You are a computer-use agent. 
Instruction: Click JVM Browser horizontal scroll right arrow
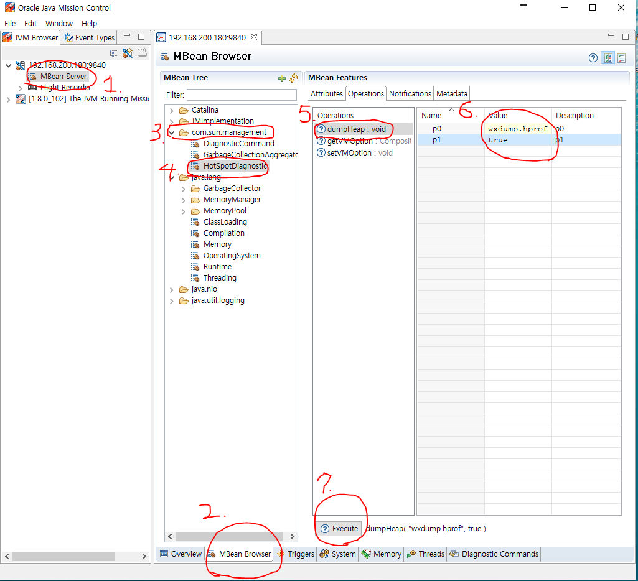144,556
